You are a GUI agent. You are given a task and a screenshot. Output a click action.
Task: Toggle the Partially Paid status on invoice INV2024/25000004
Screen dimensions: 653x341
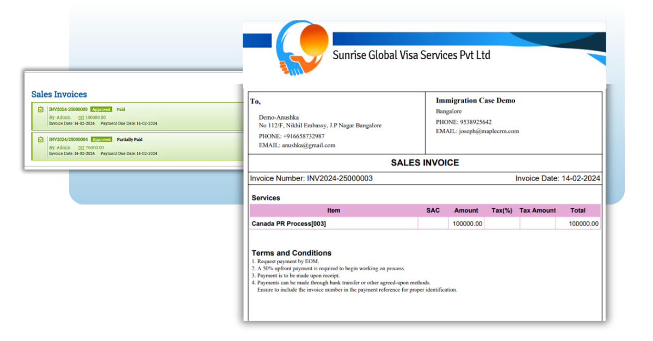(x=130, y=139)
